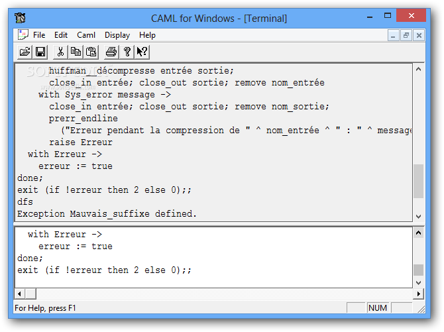Close the CAML for Windows application

(411, 16)
